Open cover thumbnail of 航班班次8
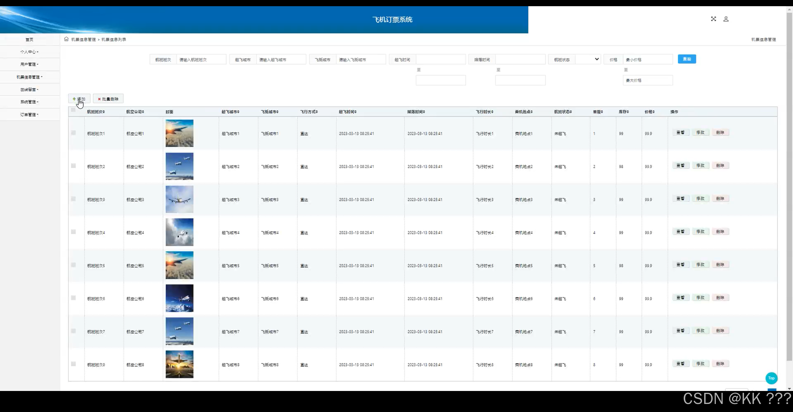The height and width of the screenshot is (412, 793). coord(179,364)
